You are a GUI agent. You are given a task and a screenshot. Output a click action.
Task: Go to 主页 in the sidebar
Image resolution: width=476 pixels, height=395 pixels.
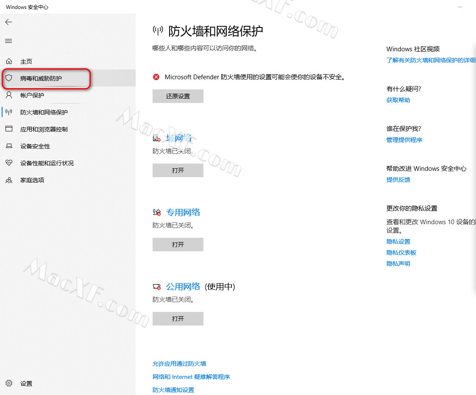68,61
